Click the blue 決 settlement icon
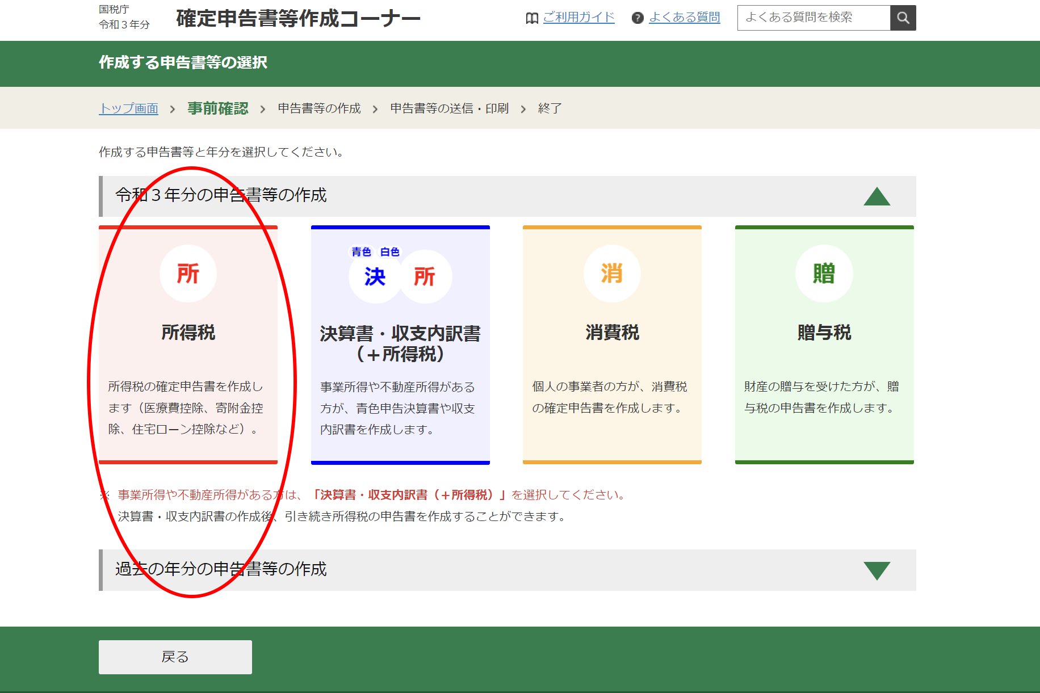The width and height of the screenshot is (1040, 693). point(375,277)
